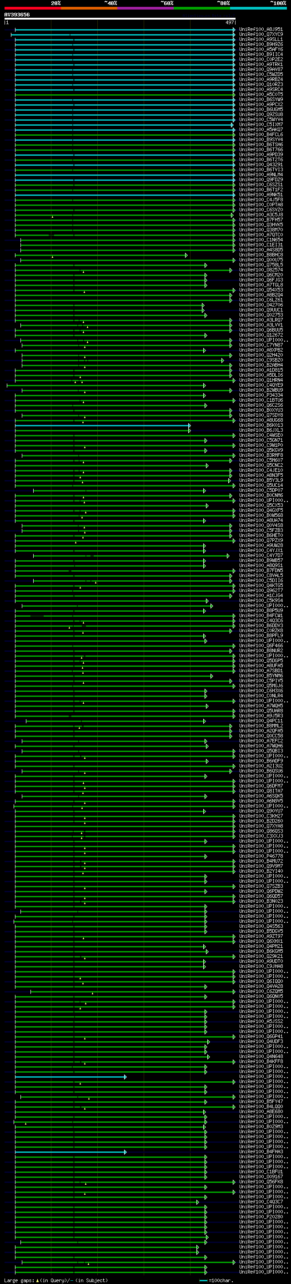291x1284 pixels.
Task: Click the cyan alignment bar for B6K013
Action: (x=102, y=425)
